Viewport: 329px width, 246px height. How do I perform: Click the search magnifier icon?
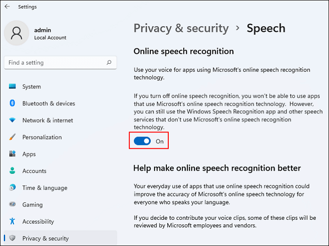pyautogui.click(x=109, y=62)
